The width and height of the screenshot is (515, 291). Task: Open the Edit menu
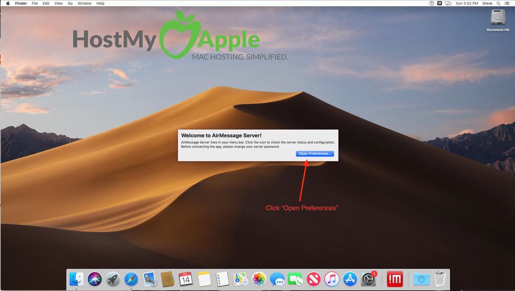[46, 3]
